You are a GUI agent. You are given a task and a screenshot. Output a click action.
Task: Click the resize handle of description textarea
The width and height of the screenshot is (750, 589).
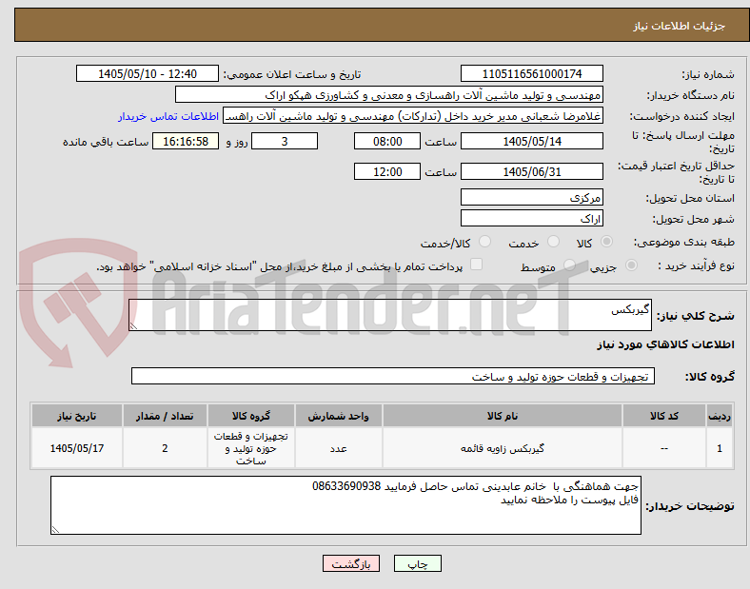coord(133,326)
